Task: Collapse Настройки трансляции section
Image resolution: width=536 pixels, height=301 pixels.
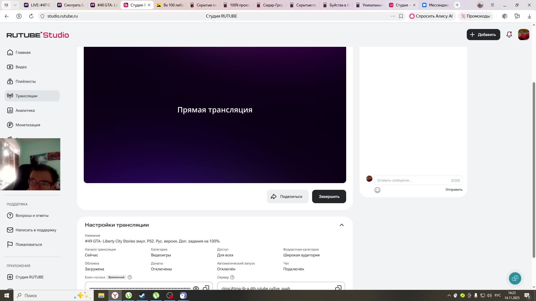Action: tap(341, 225)
